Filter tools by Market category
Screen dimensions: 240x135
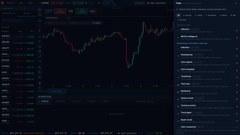(223, 15)
